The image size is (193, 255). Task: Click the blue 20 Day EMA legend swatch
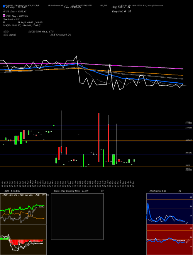click(x=4, y=7)
